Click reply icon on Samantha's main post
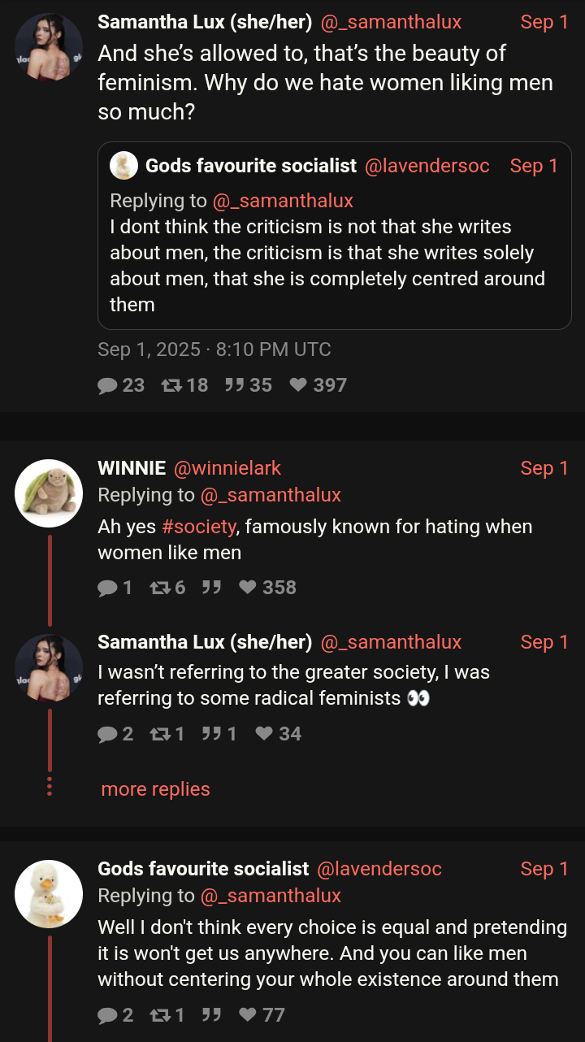Viewport: 585px width, 1042px height. click(108, 385)
